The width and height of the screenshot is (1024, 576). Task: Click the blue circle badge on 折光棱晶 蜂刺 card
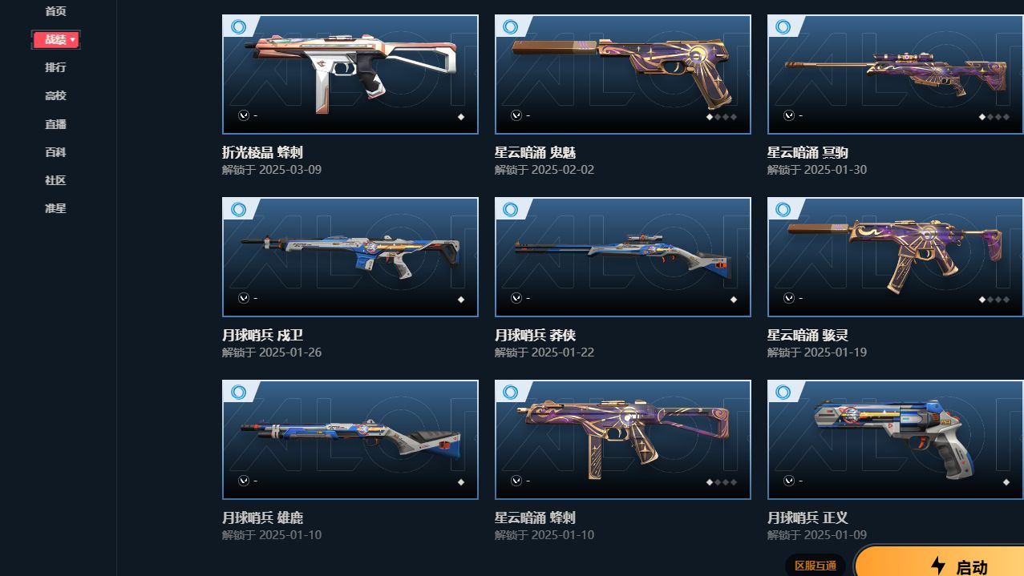click(x=238, y=26)
